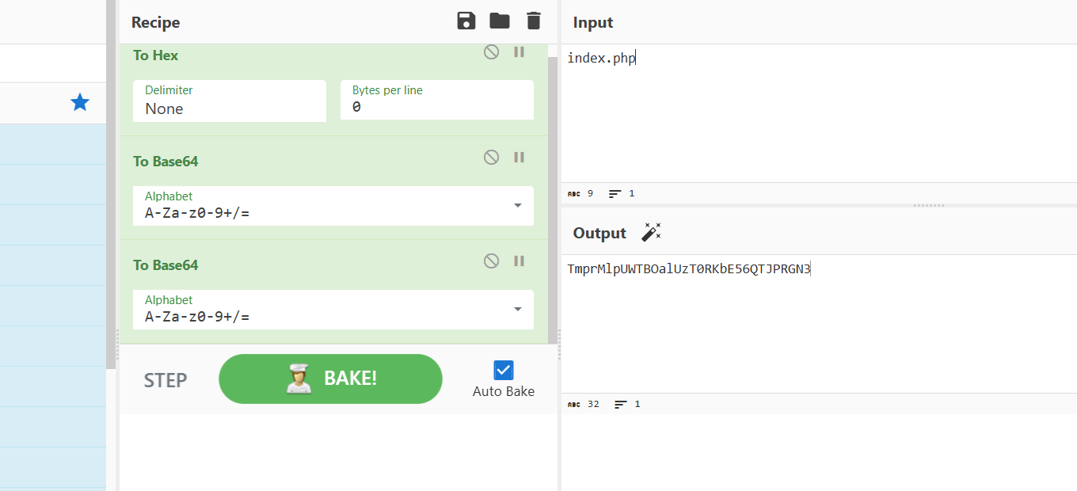Click the STEP button
The height and width of the screenshot is (491, 1077).
tap(166, 380)
